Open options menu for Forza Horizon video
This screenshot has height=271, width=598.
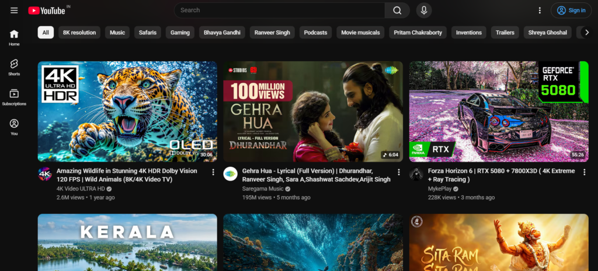pyautogui.click(x=584, y=172)
